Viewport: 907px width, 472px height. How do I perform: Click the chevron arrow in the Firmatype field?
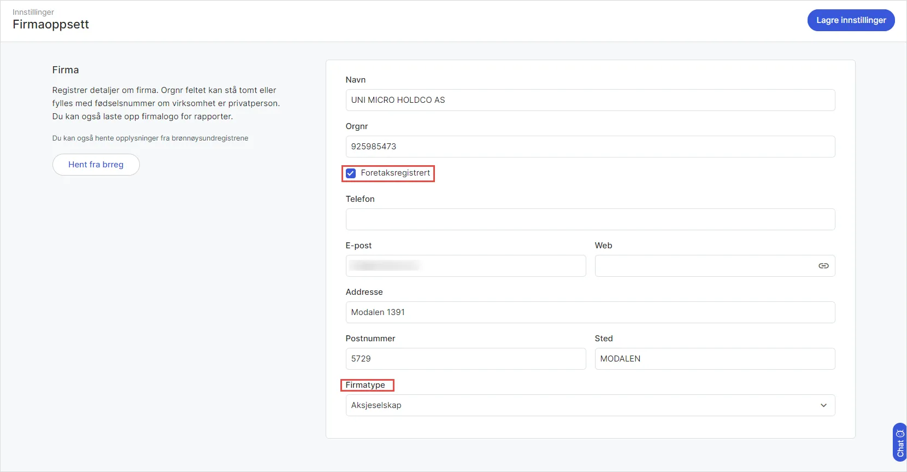(x=823, y=405)
